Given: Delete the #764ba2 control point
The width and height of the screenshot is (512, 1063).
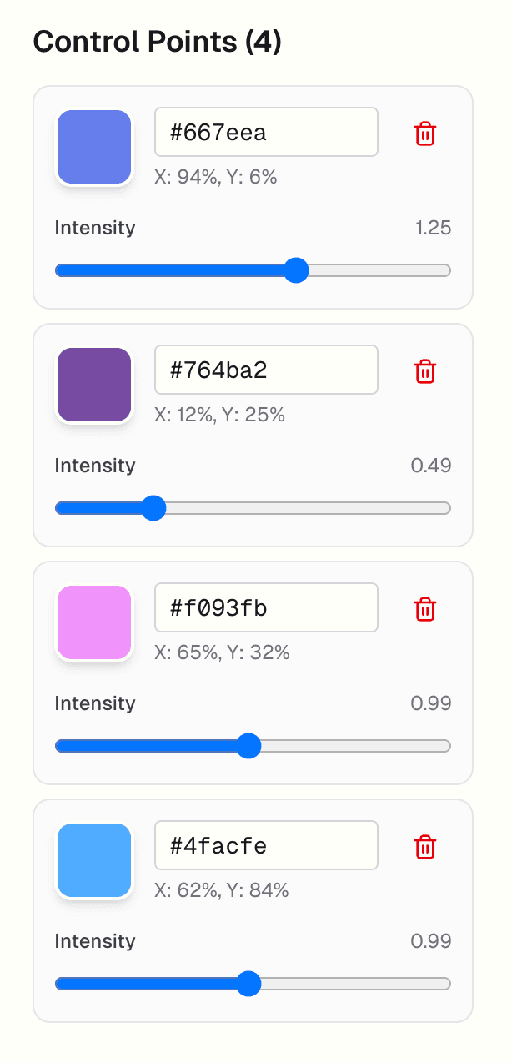Looking at the screenshot, I should 425,371.
